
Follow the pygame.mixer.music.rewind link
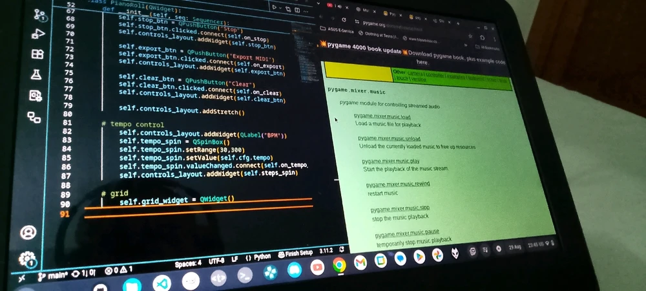point(397,184)
